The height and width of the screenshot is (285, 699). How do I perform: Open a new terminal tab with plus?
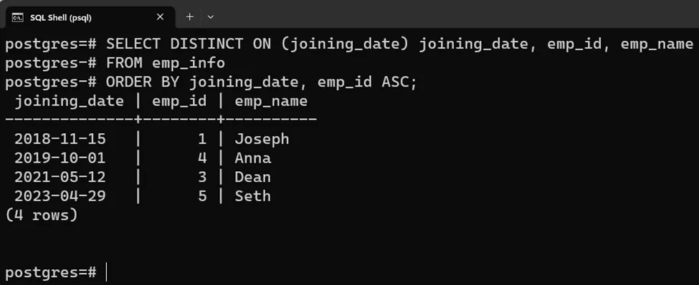pos(189,17)
